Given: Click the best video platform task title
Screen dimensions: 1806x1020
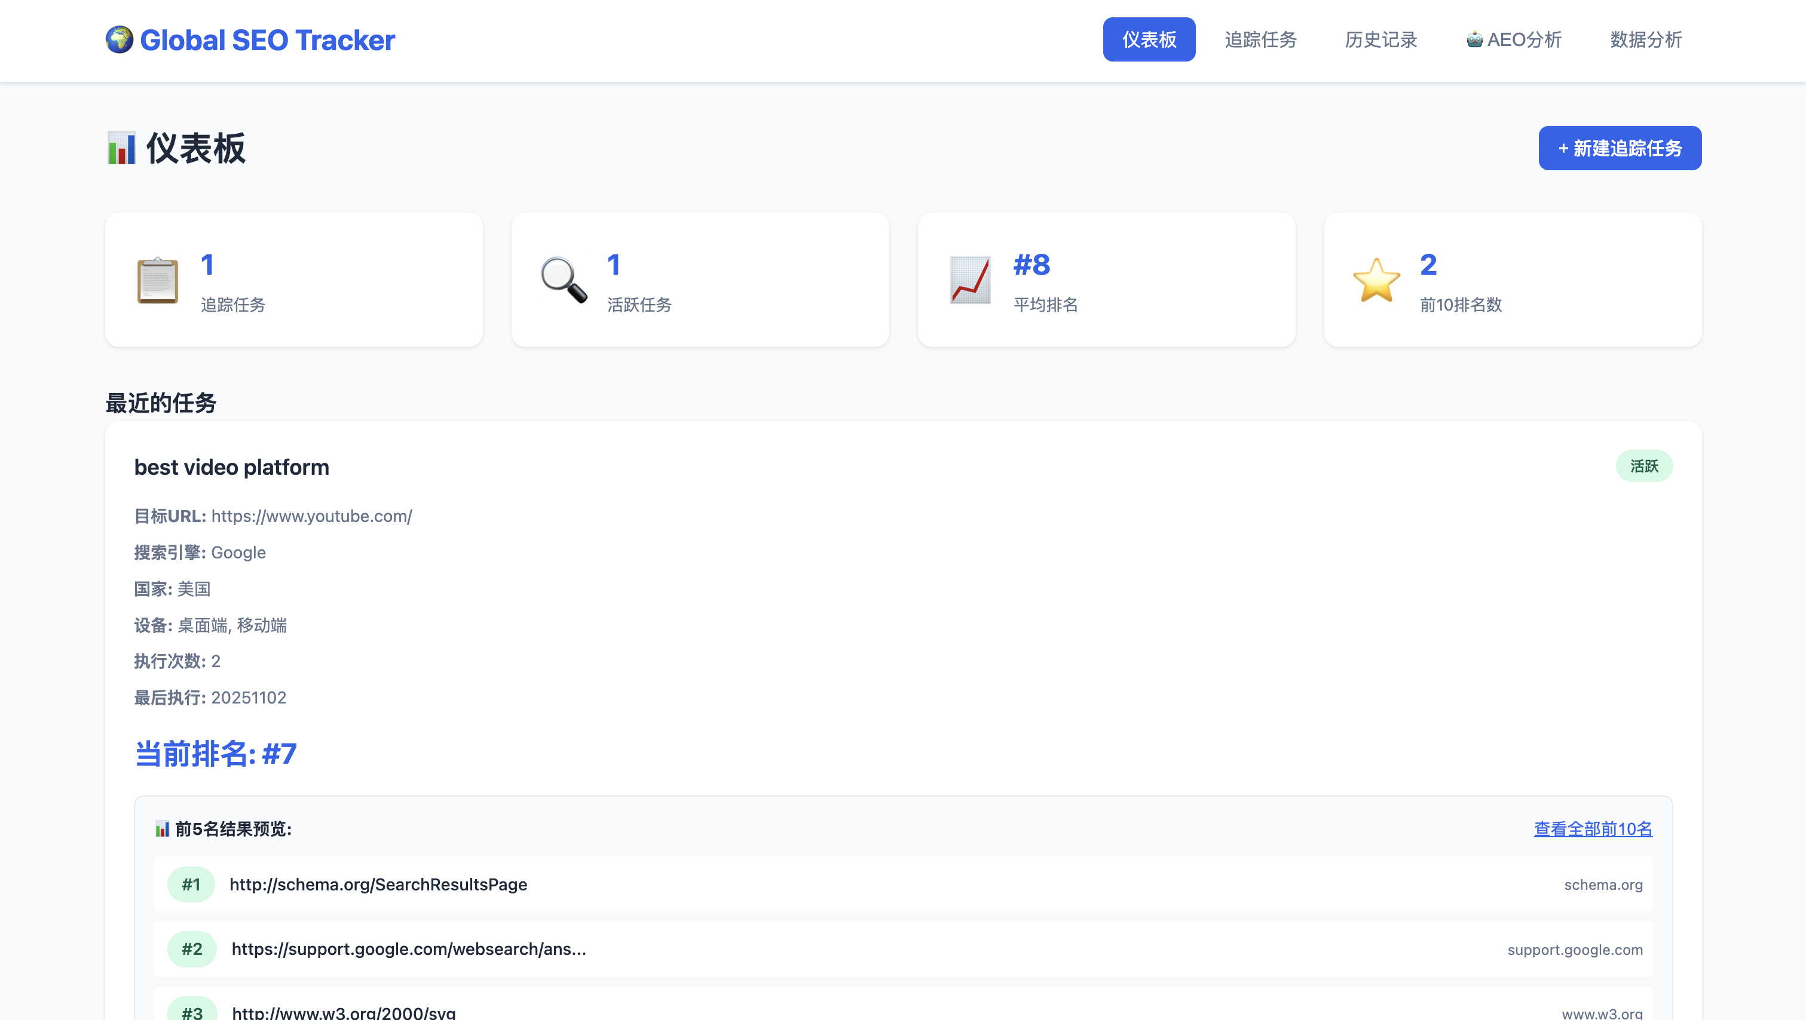Looking at the screenshot, I should tap(231, 467).
